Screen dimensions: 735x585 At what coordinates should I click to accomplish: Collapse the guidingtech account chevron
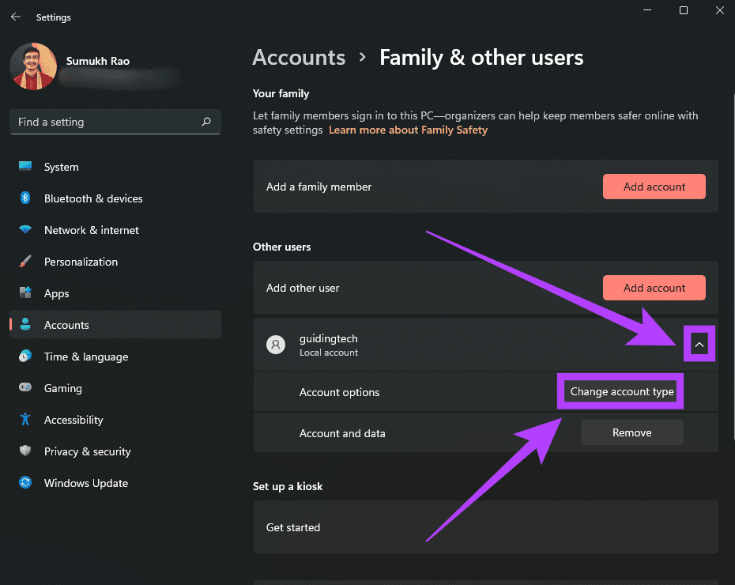[x=699, y=344]
